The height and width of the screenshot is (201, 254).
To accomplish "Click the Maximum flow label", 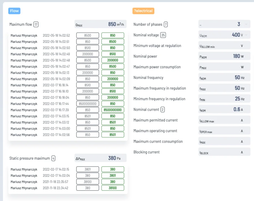I will coord(21,25).
